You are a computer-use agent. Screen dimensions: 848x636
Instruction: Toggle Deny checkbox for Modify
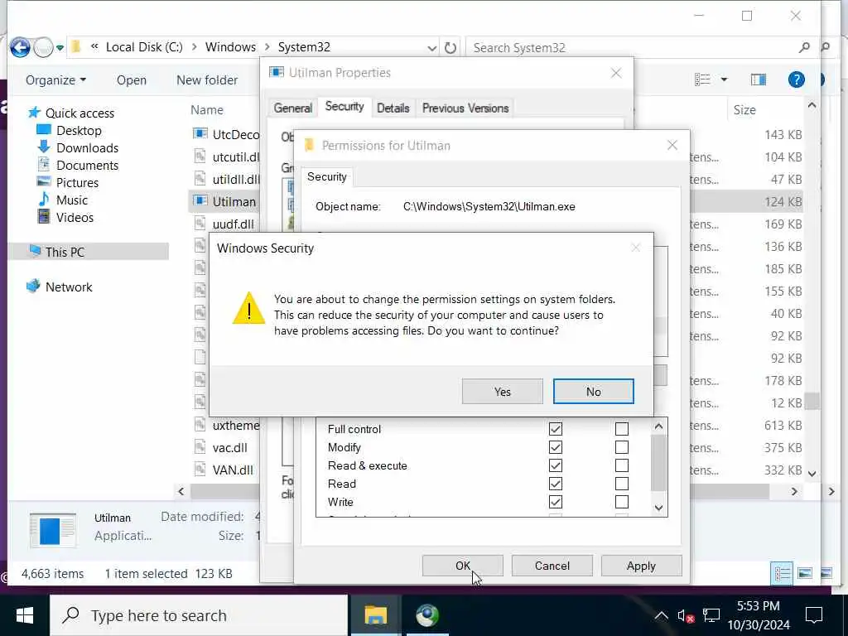click(x=622, y=447)
